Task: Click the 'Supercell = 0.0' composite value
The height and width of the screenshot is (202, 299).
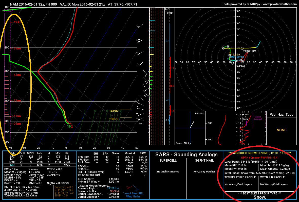Action: point(64,187)
